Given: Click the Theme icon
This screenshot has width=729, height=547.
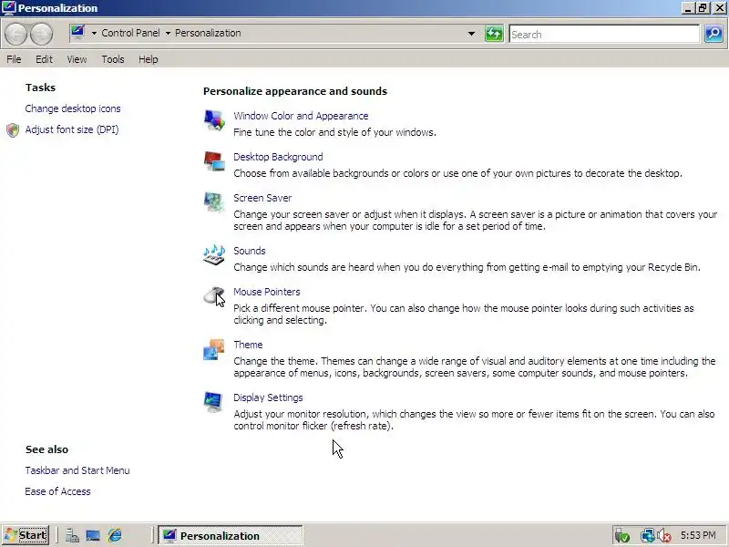Looking at the screenshot, I should 214,349.
